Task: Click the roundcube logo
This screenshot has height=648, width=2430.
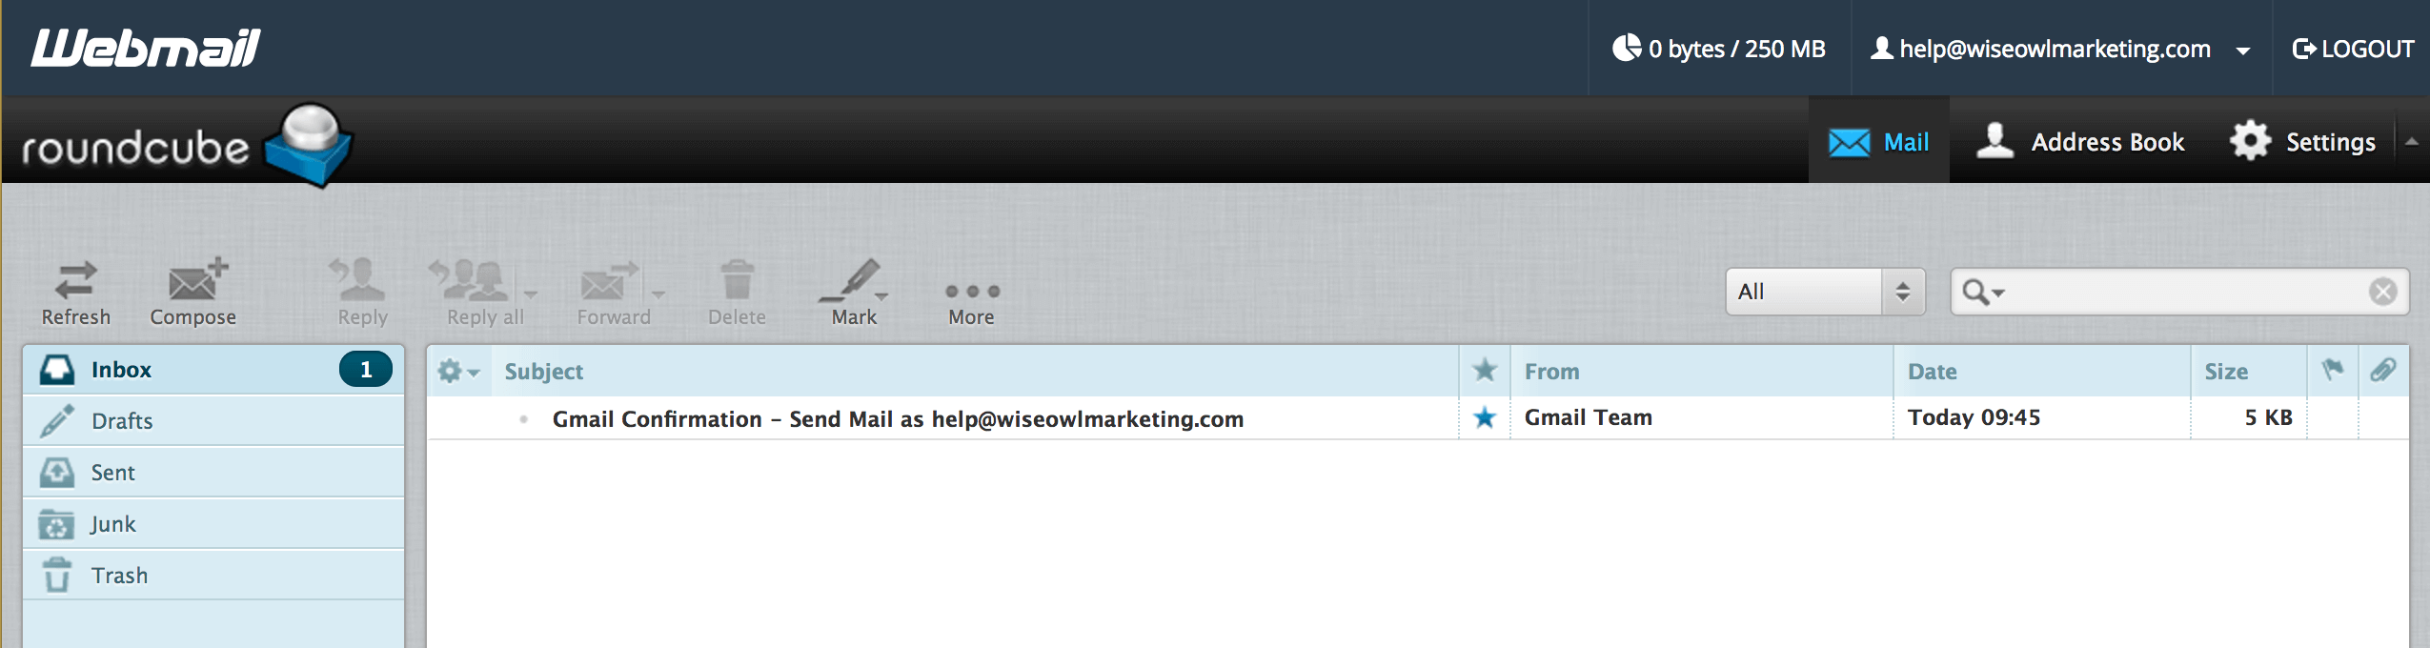Action: point(188,145)
